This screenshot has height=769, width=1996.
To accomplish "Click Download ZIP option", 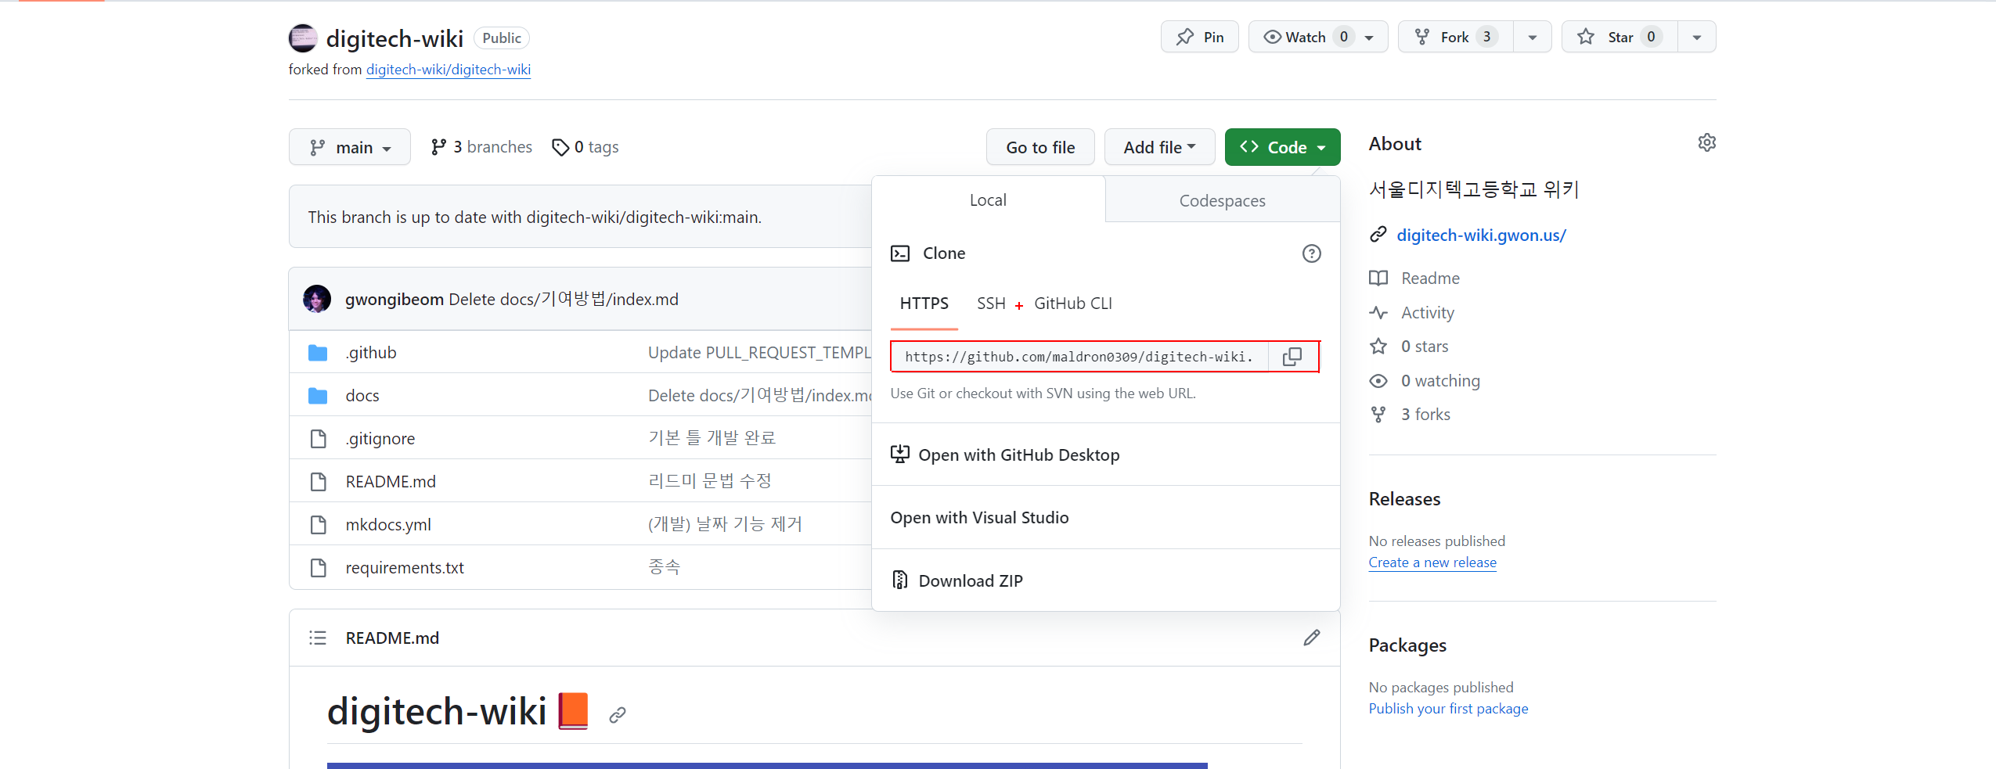I will click(970, 581).
